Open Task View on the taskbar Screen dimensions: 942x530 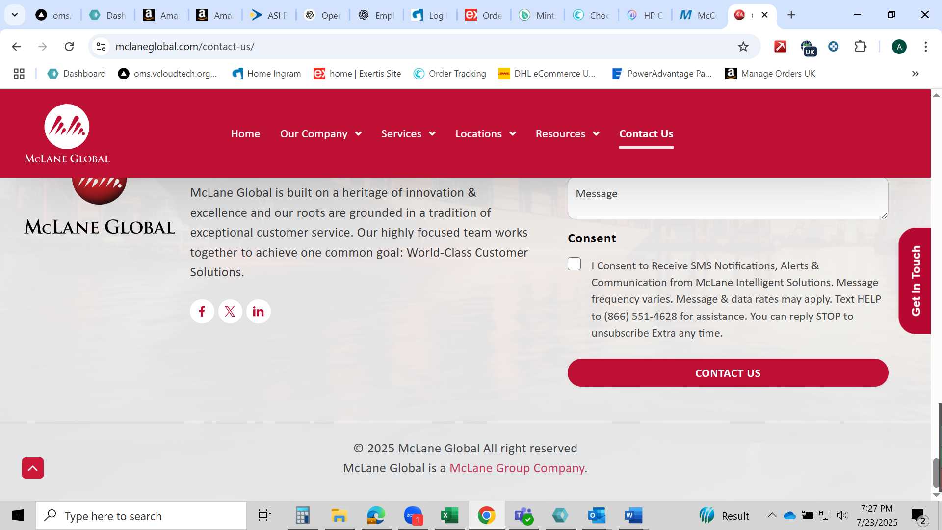[x=265, y=516]
